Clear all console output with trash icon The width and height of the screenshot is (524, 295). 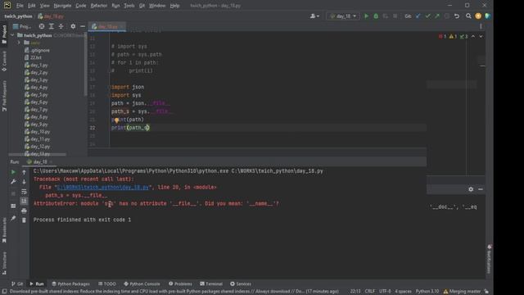(x=24, y=220)
